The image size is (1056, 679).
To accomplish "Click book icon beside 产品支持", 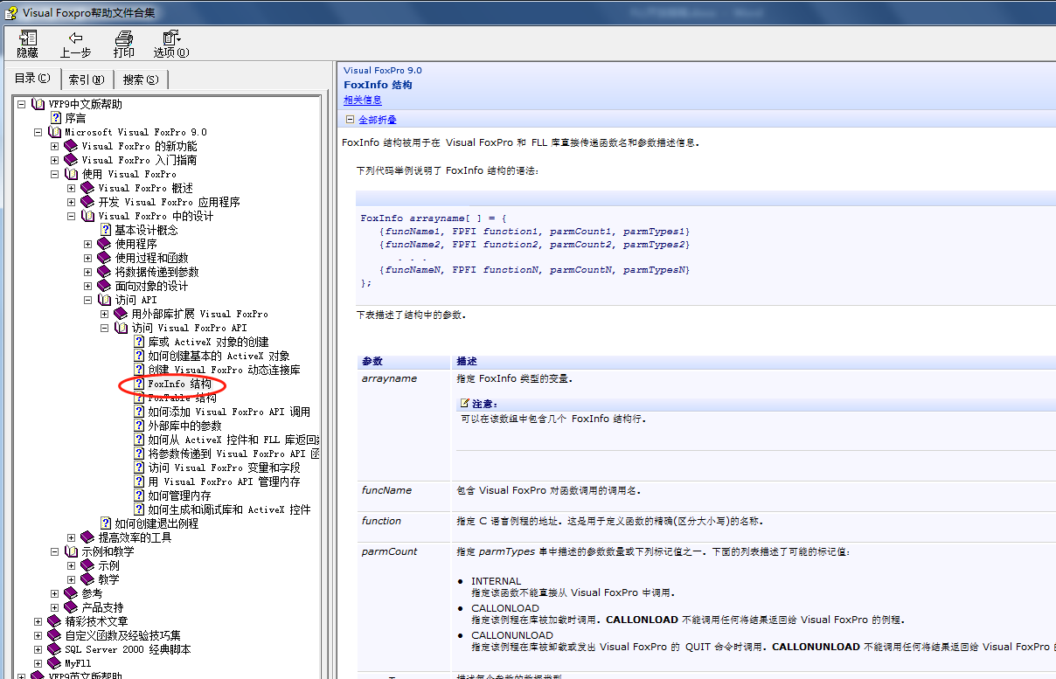I will coord(71,607).
